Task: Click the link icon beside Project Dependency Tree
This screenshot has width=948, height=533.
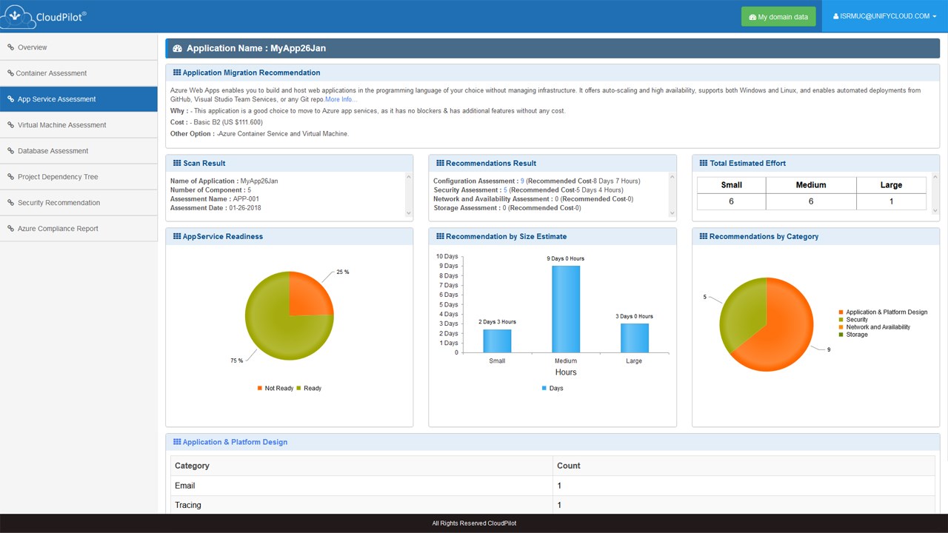Action: click(x=10, y=177)
